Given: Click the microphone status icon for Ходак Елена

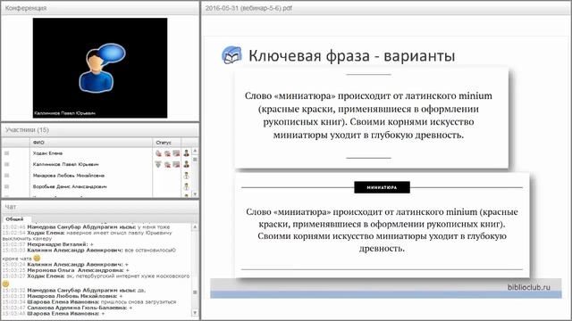Looking at the screenshot, I should (158, 153).
